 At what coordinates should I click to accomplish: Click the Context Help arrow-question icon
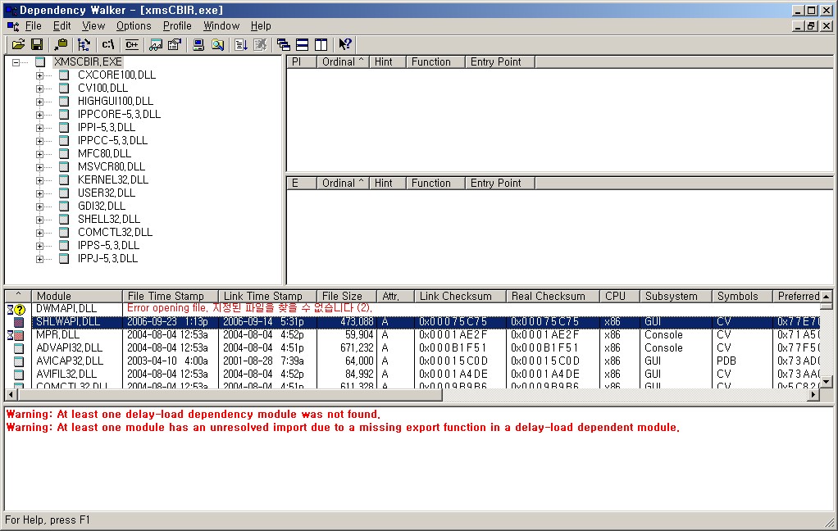345,44
